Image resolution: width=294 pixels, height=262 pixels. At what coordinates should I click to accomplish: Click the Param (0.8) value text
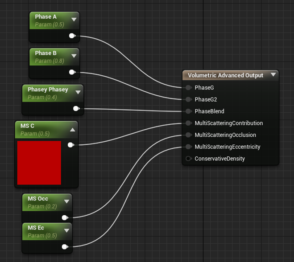[50, 61]
